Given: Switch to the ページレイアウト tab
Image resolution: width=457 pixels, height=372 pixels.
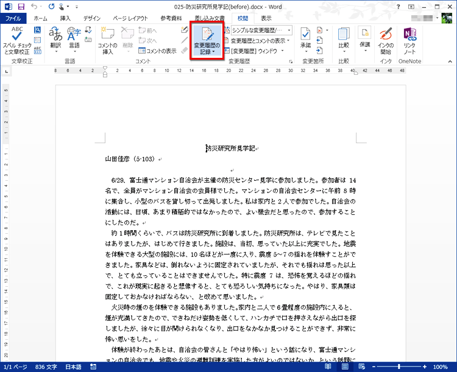Looking at the screenshot, I should (130, 18).
